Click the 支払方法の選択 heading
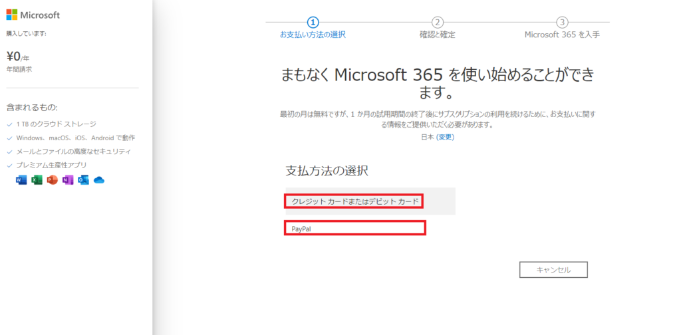 (x=327, y=171)
